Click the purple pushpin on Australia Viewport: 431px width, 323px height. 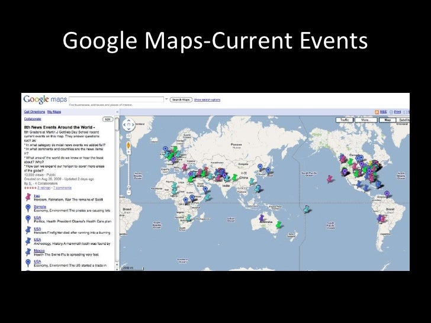pos(262,218)
